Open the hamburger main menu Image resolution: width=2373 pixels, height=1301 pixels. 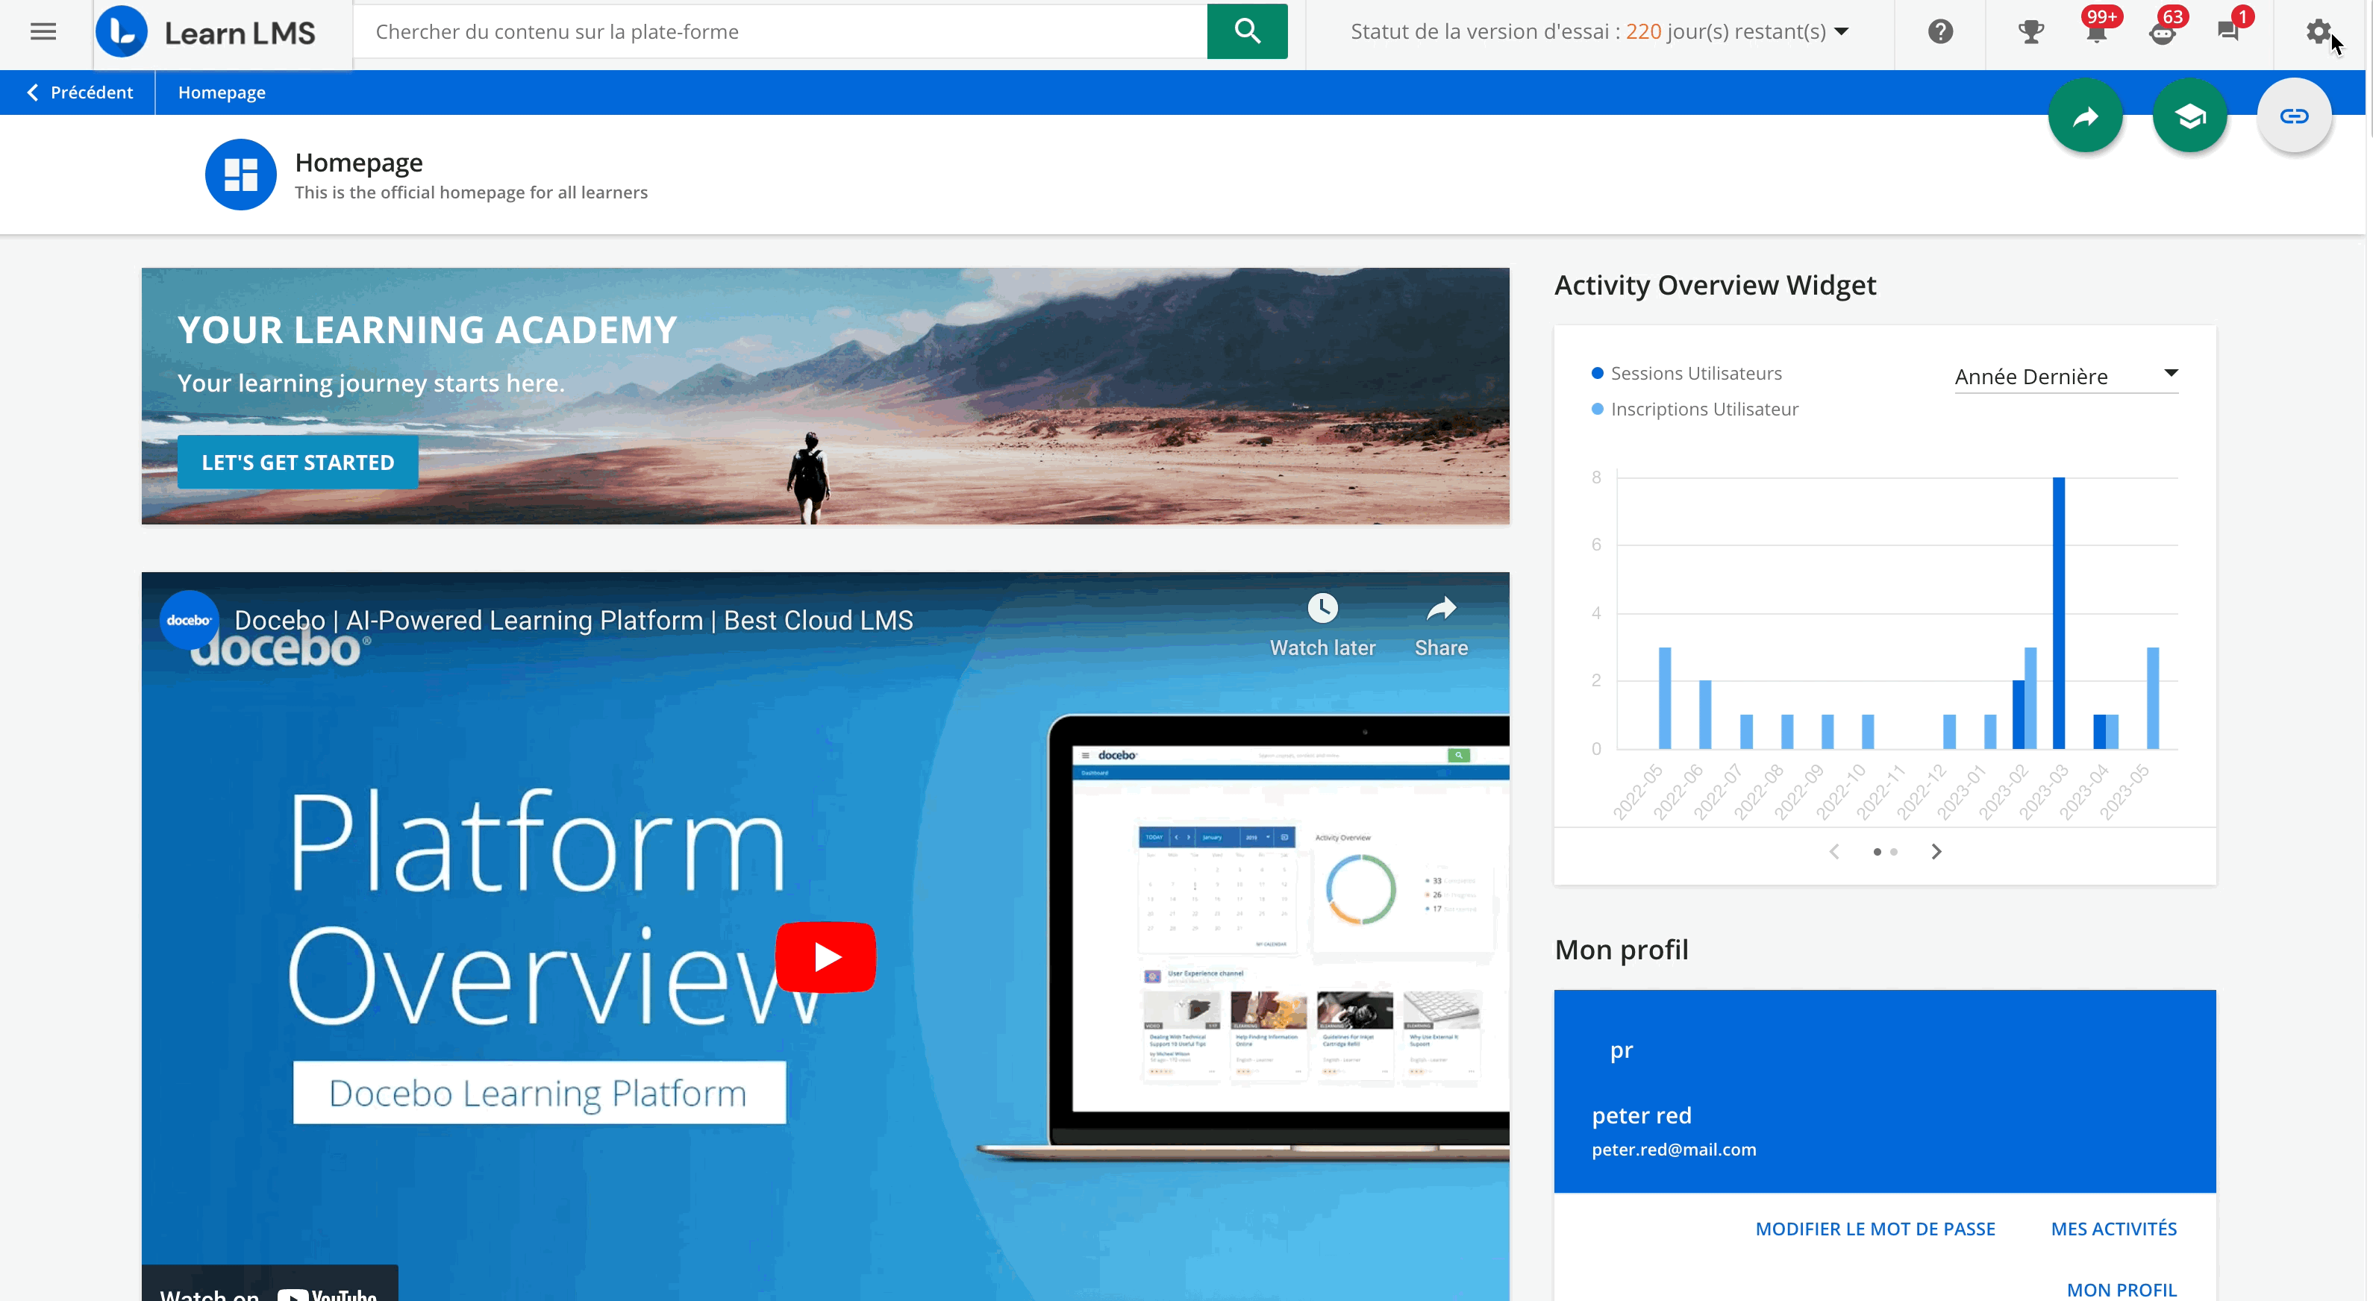point(43,31)
